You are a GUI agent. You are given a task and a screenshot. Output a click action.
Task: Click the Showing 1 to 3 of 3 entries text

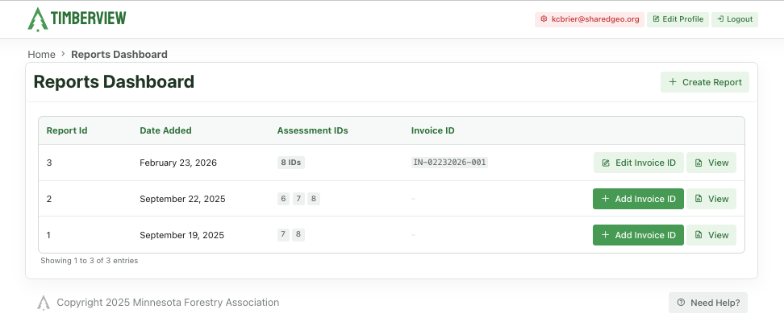click(x=89, y=261)
